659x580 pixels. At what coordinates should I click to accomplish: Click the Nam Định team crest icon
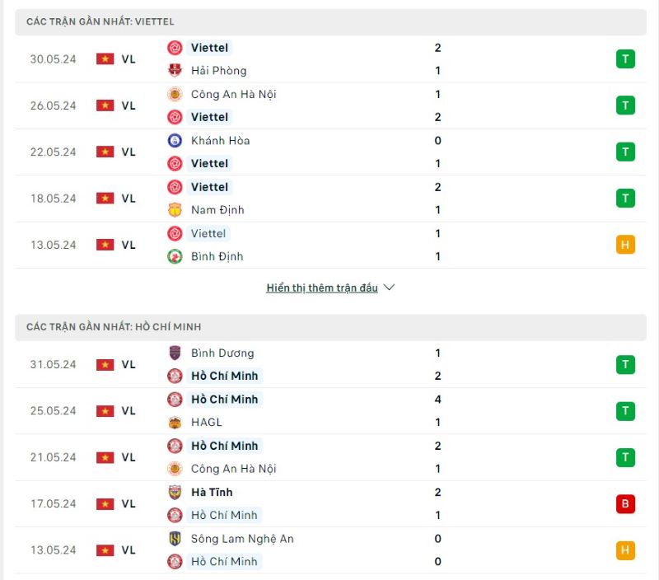[x=175, y=210]
